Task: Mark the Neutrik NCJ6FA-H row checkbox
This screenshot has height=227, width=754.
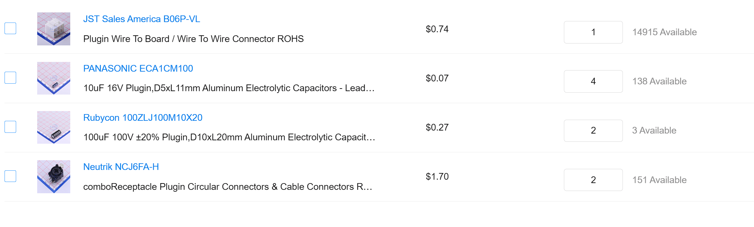Action: click(10, 176)
